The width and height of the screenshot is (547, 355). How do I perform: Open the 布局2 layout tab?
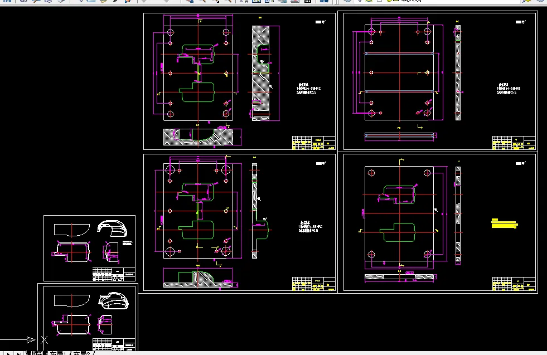point(82,353)
